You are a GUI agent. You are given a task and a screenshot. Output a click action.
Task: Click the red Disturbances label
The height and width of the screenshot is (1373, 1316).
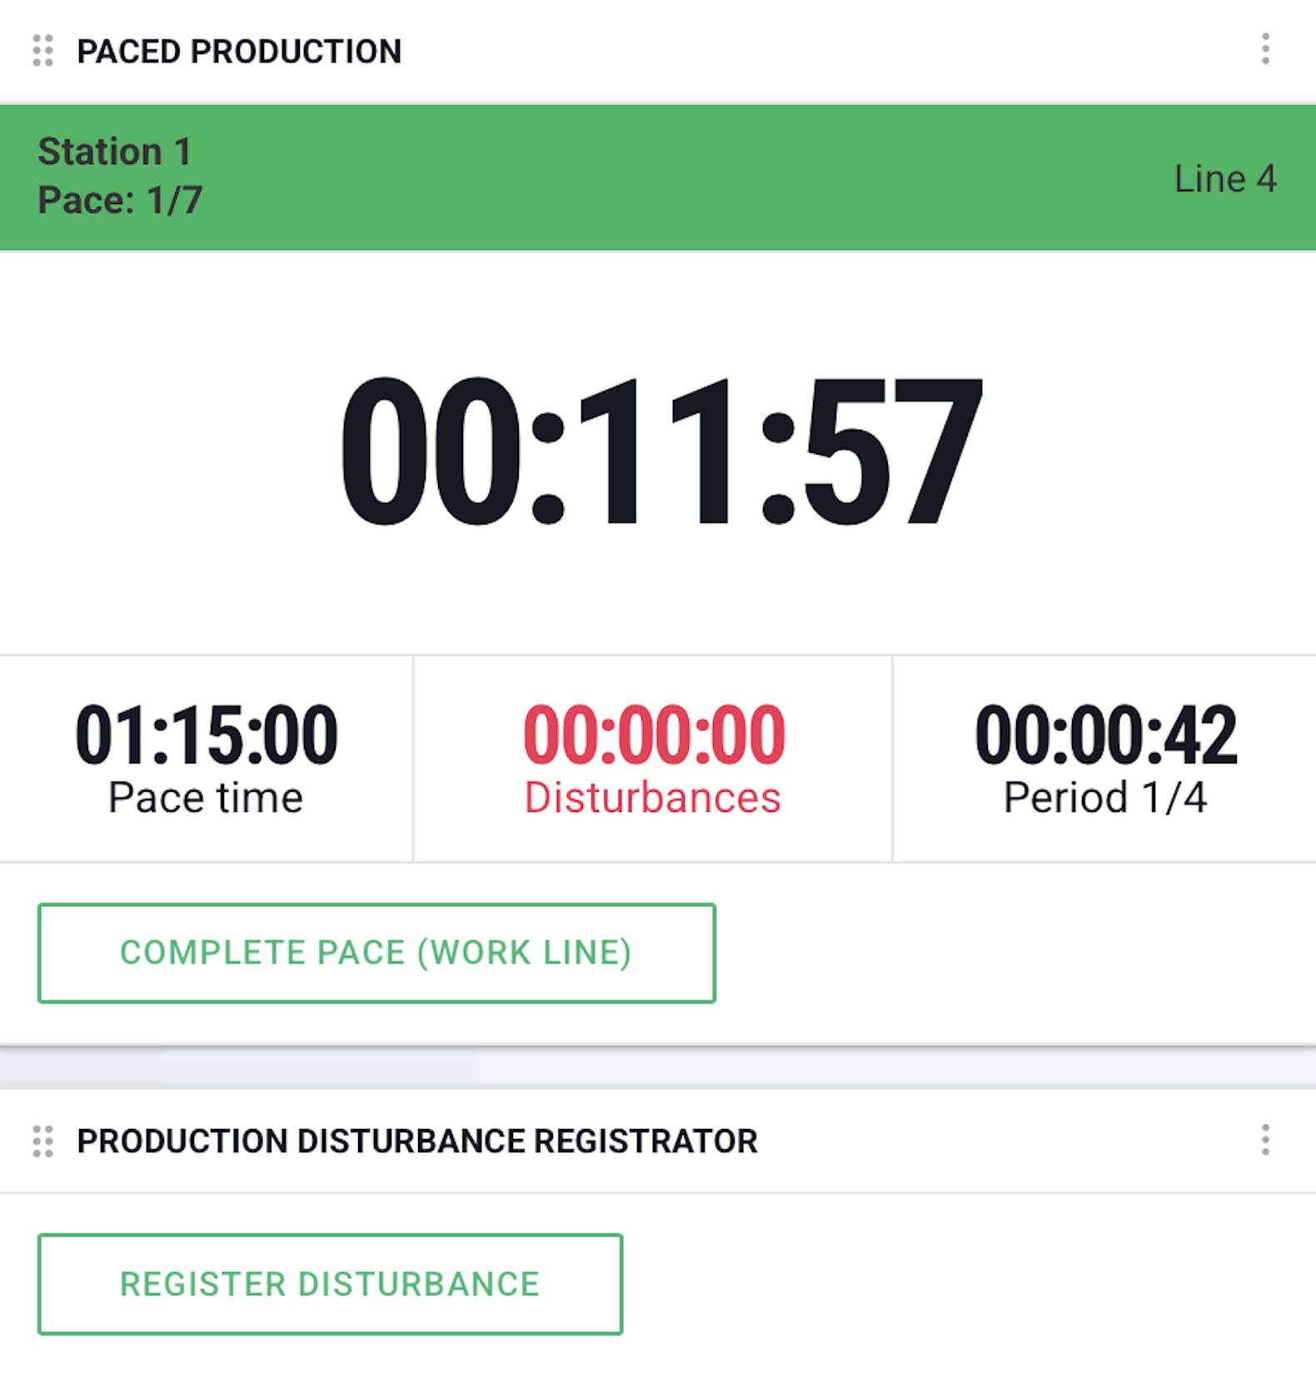point(653,798)
